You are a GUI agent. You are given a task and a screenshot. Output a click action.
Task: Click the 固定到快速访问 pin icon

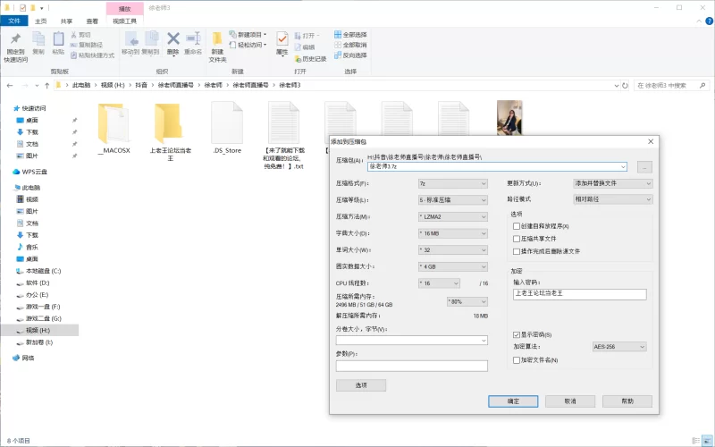(x=15, y=39)
